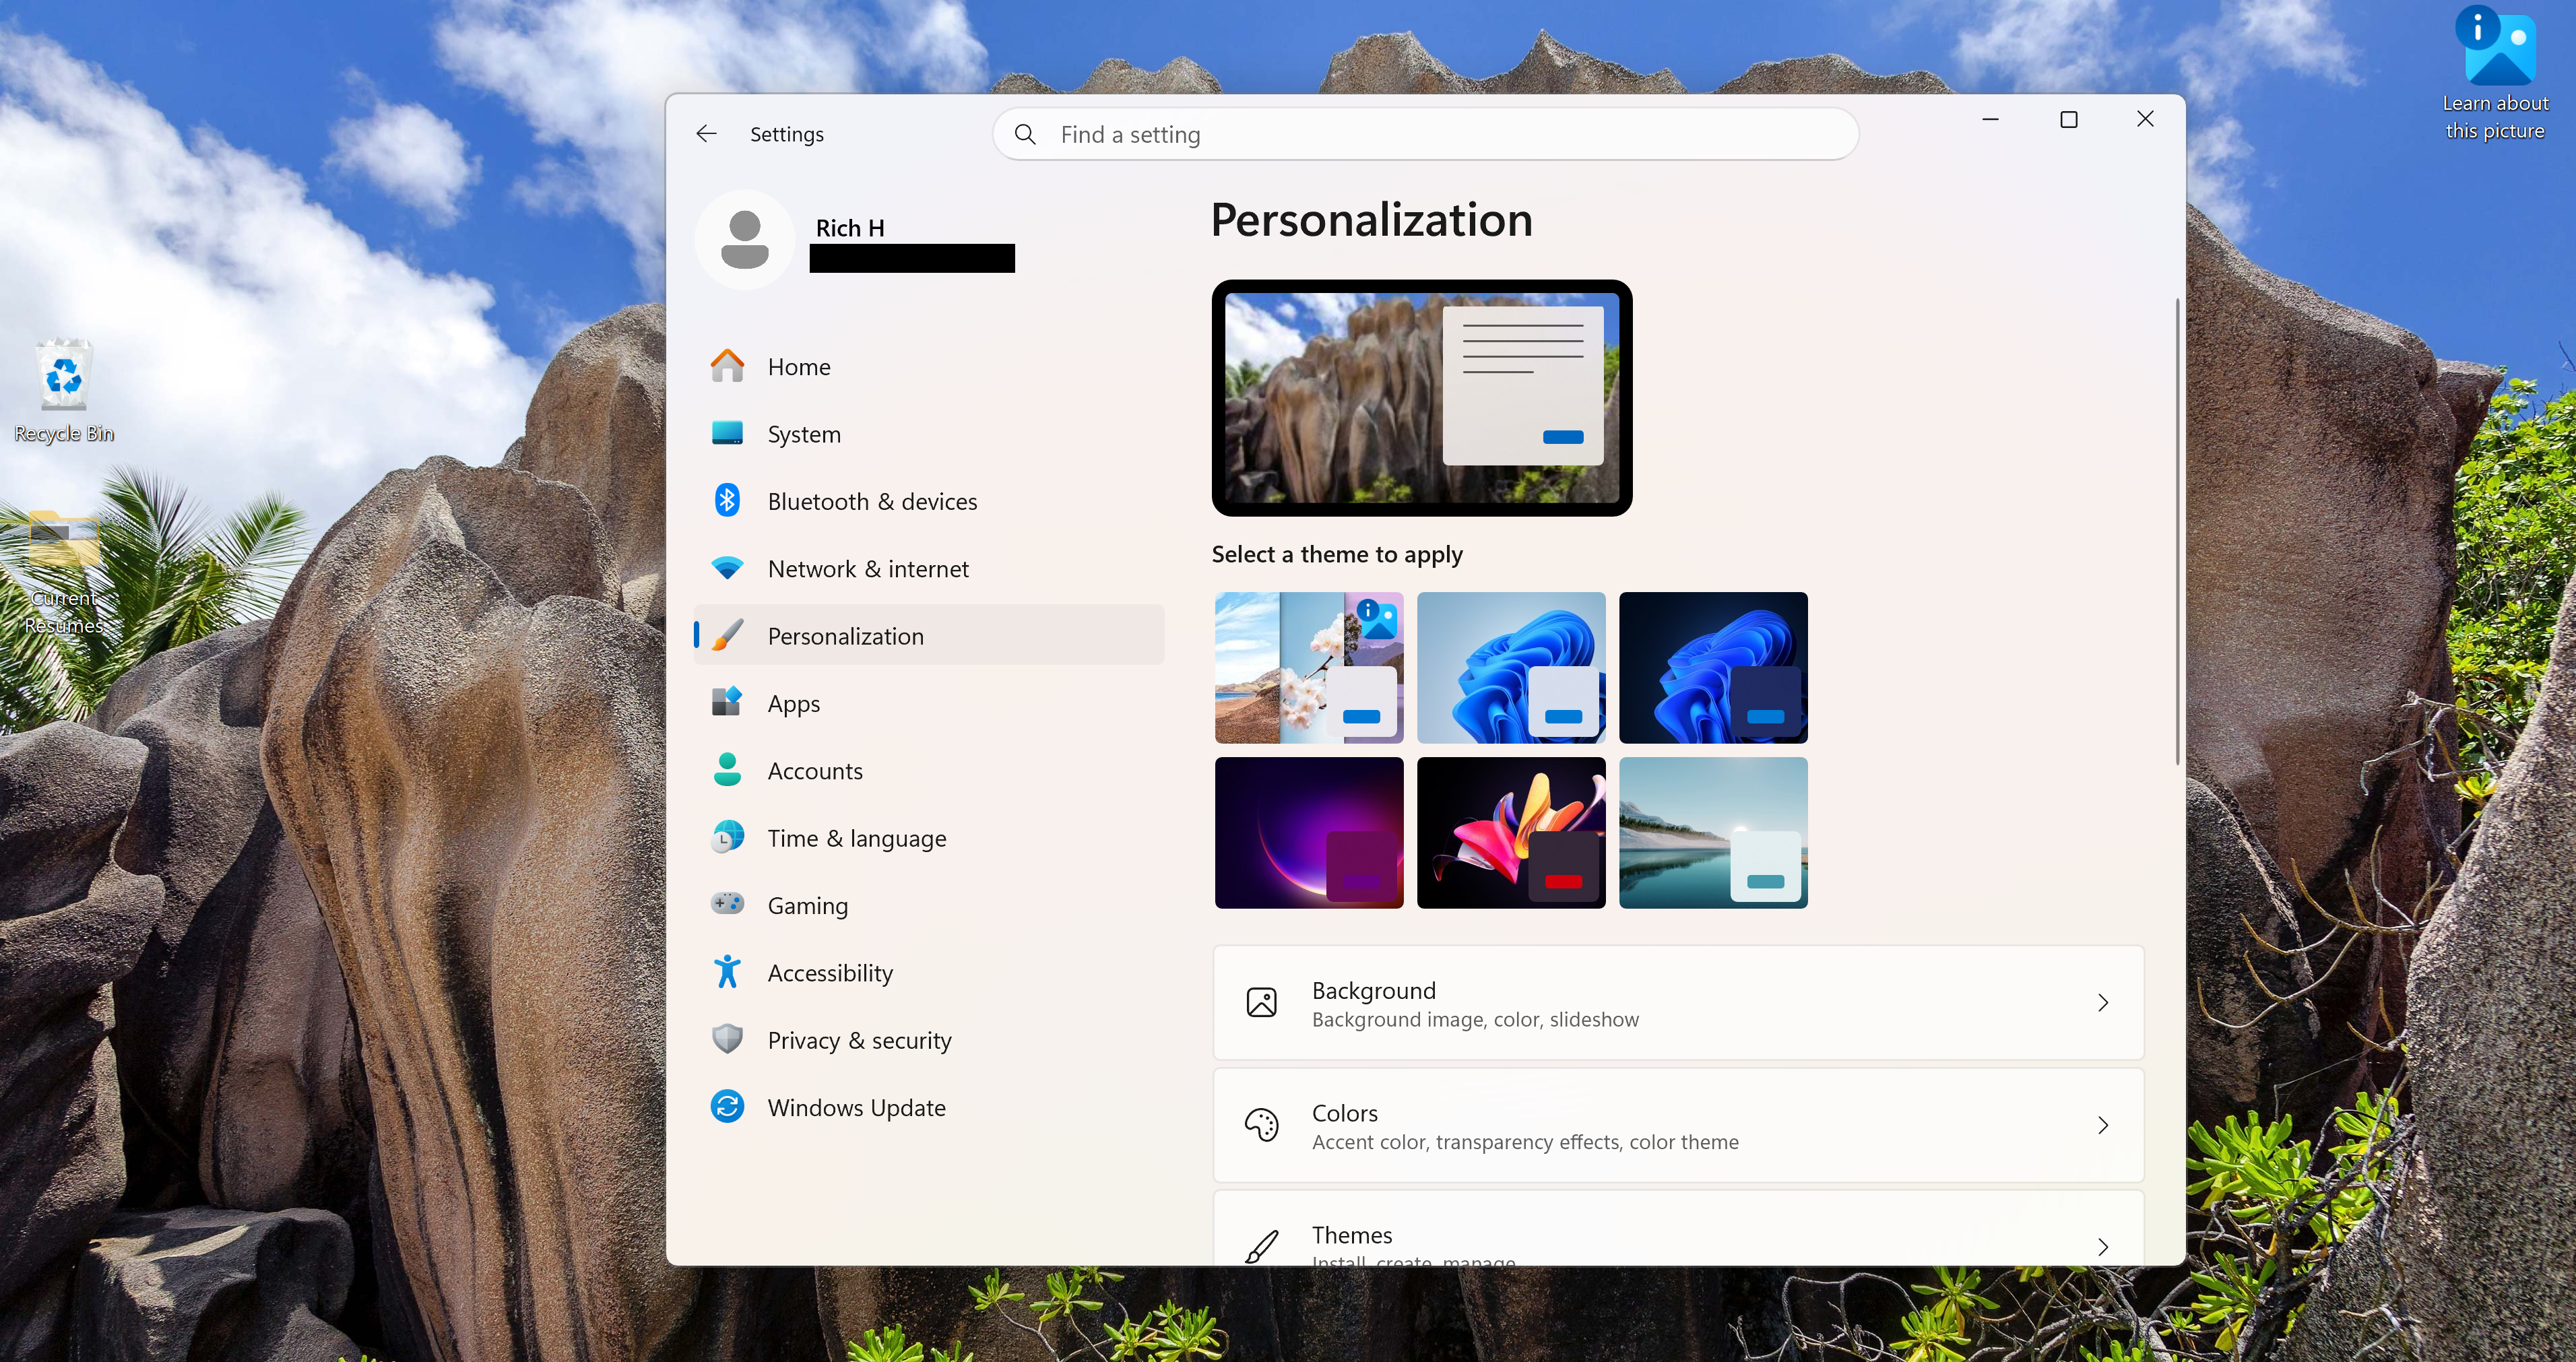2576x1362 pixels.
Task: Click the Personalization paintbrush icon
Action: pyautogui.click(x=727, y=635)
